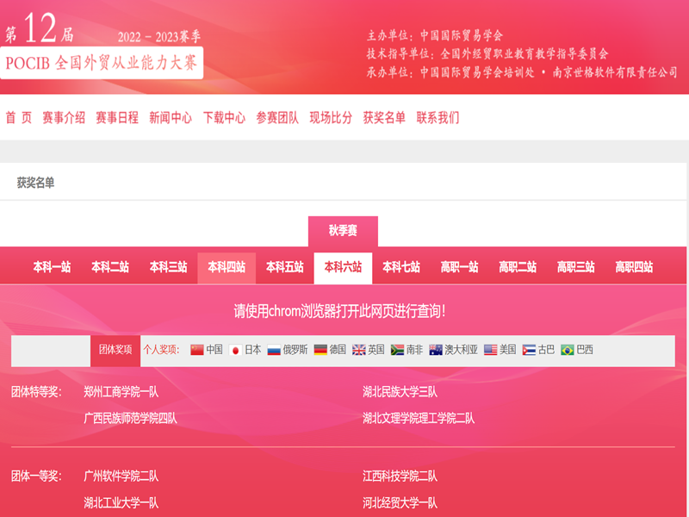Switch to 高职四站 tab
This screenshot has width=689, height=517.
(x=634, y=267)
